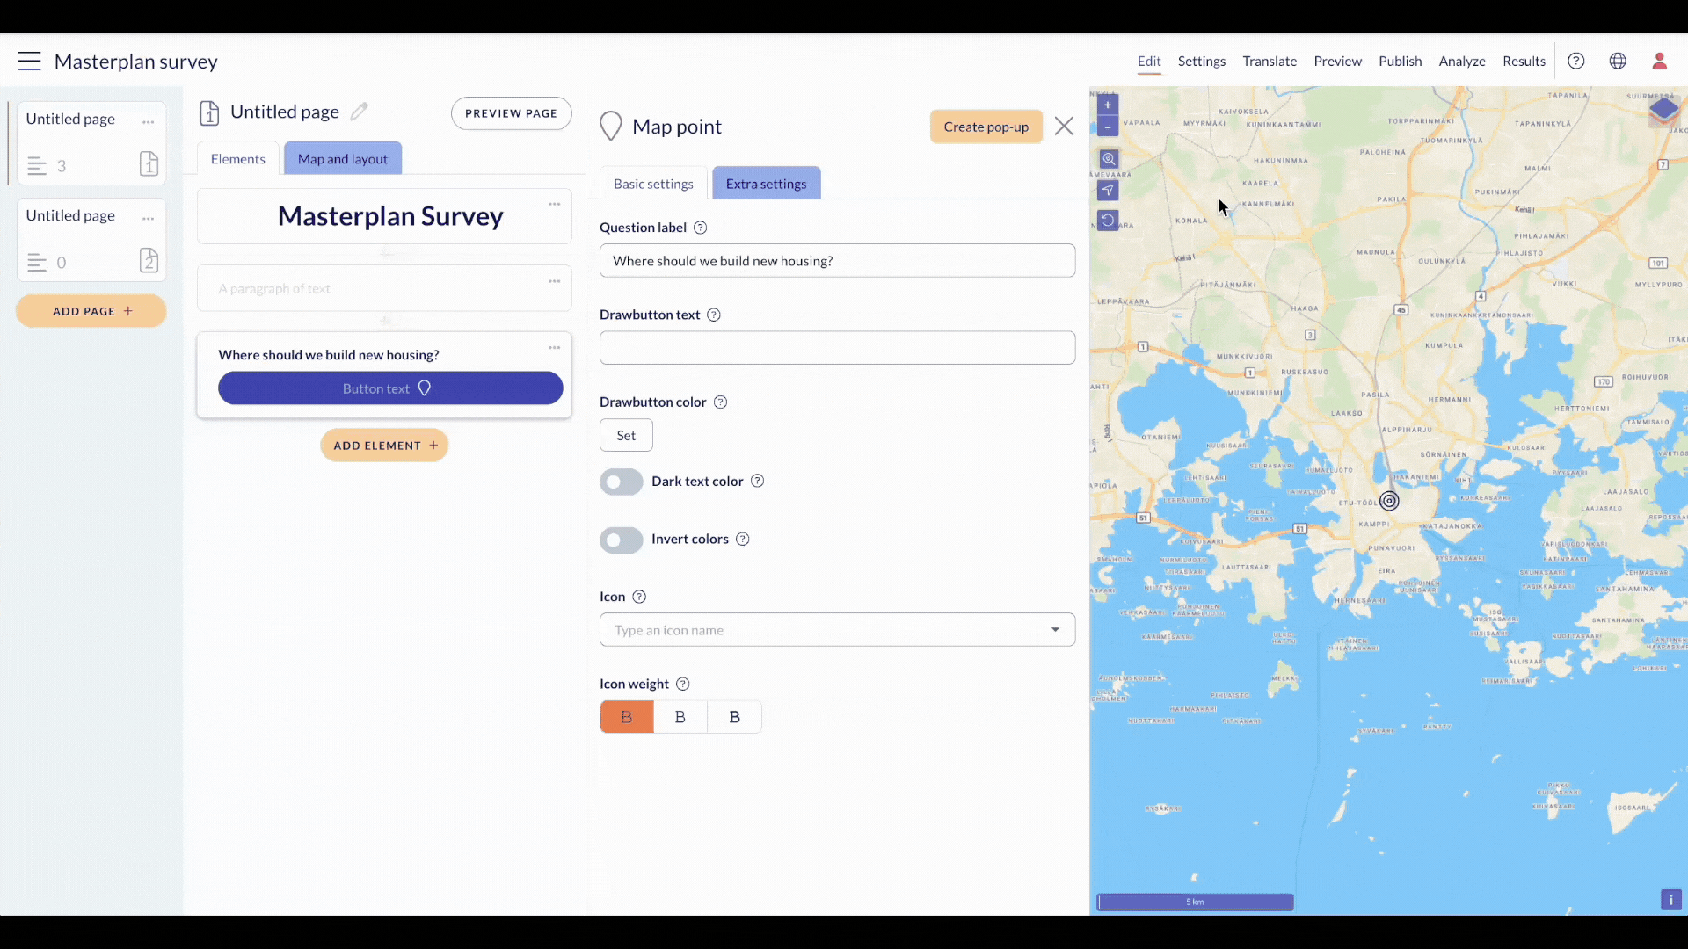Edit the page title with the pencil icon
1688x949 pixels.
tap(359, 111)
